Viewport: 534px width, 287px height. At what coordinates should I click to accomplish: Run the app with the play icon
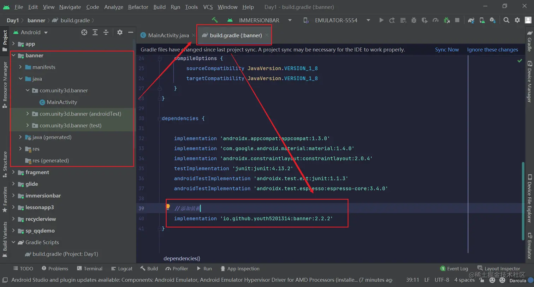[x=381, y=20]
